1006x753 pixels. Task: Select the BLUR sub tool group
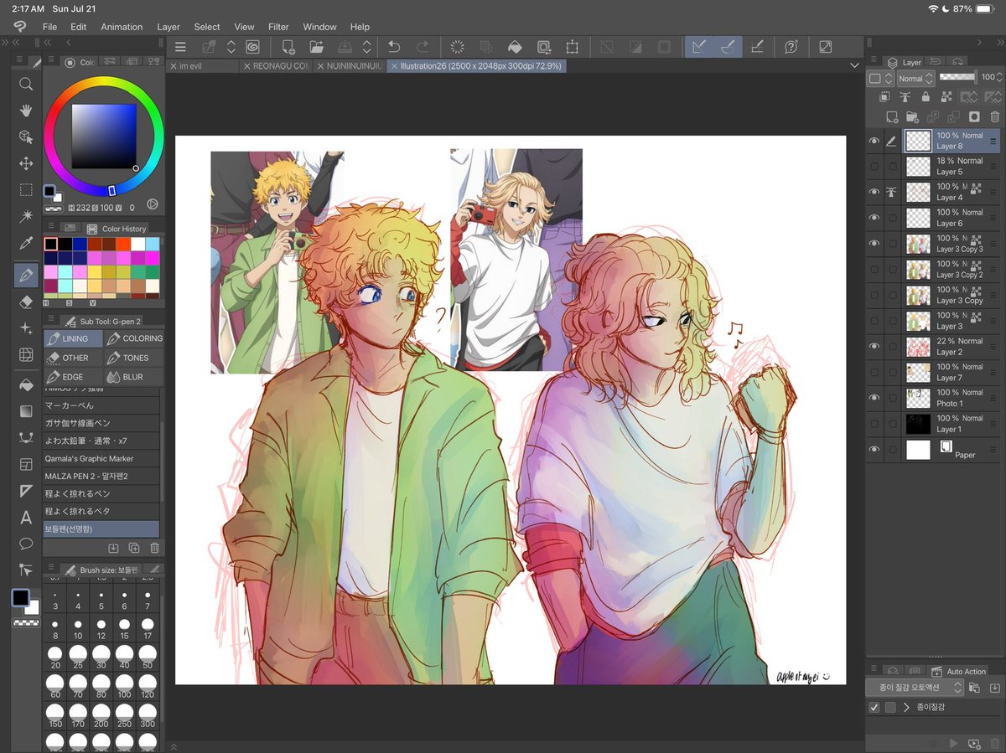pyautogui.click(x=133, y=377)
